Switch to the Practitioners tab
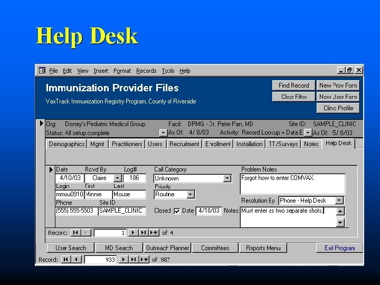 (127, 144)
